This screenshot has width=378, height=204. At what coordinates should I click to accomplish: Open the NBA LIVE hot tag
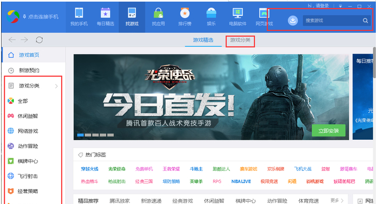coord(241,182)
